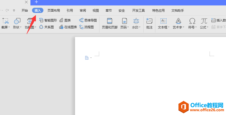Switch to the 视图 tab
Image resolution: width=226 pixels, height=115 pixels.
96,10
